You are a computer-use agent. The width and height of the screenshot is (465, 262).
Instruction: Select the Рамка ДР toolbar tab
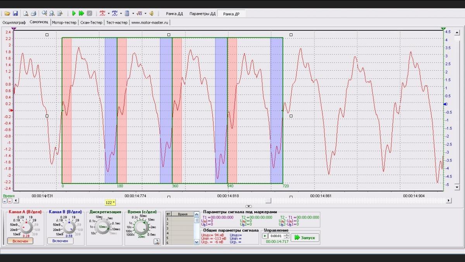click(x=231, y=14)
